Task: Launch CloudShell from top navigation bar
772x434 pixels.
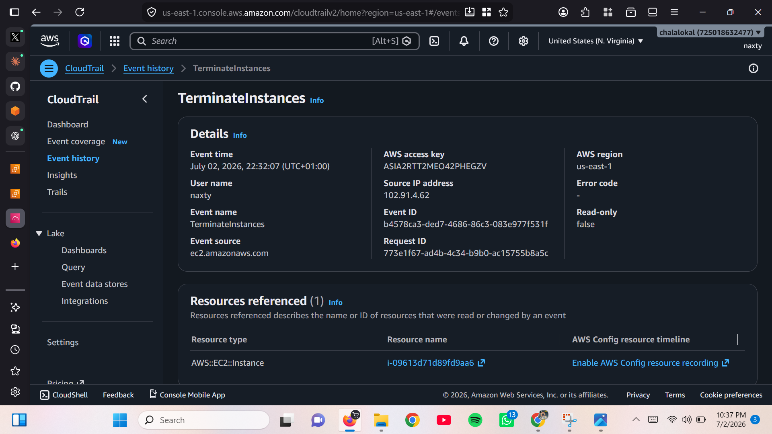Action: pos(434,41)
